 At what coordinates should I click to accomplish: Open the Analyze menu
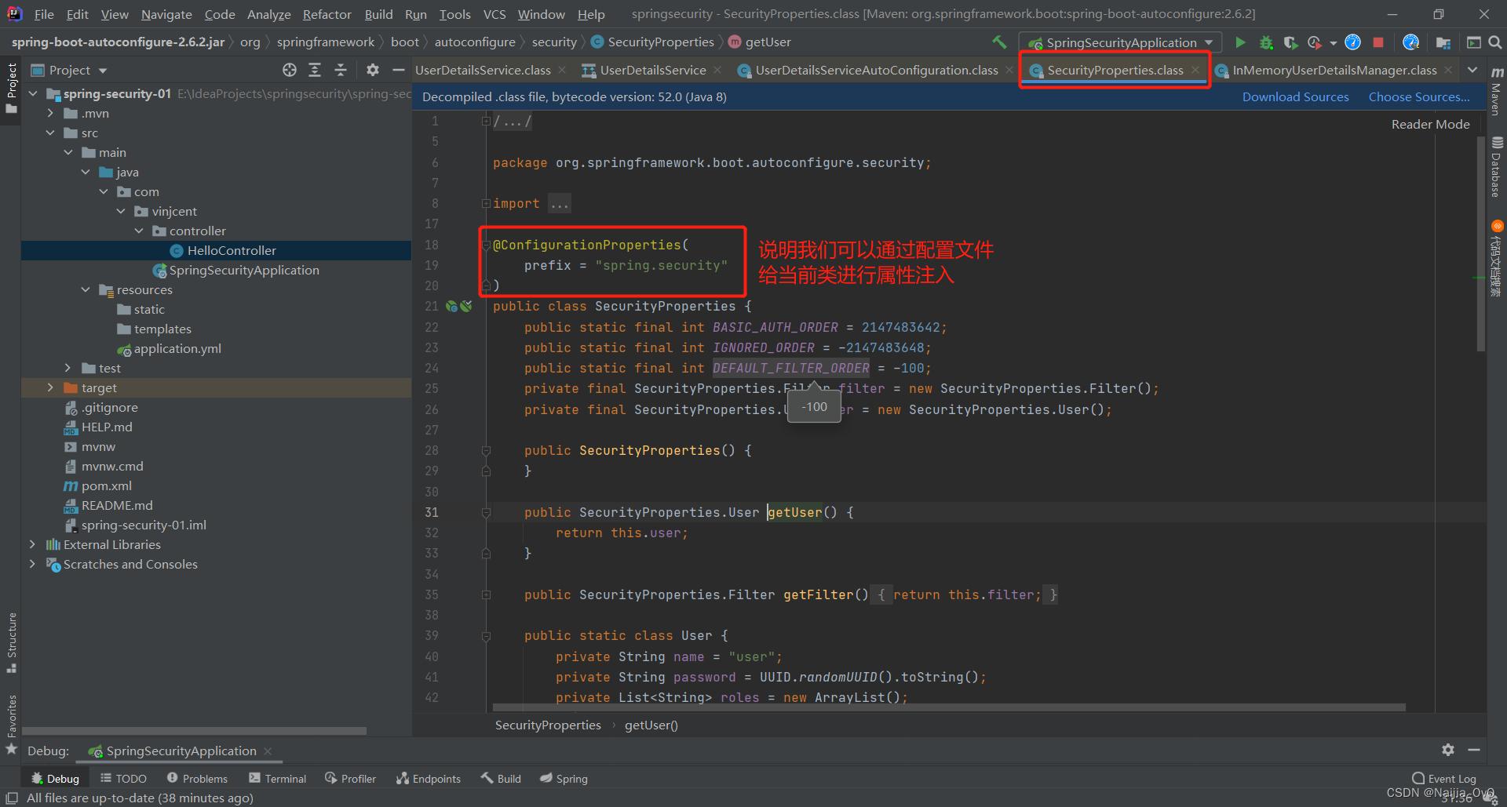268,14
